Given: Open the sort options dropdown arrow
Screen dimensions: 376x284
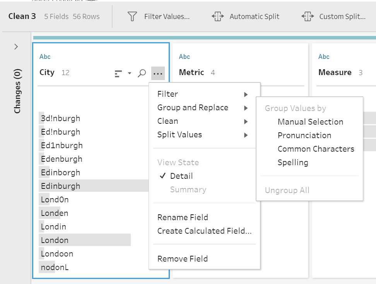Looking at the screenshot, I should click(x=130, y=72).
